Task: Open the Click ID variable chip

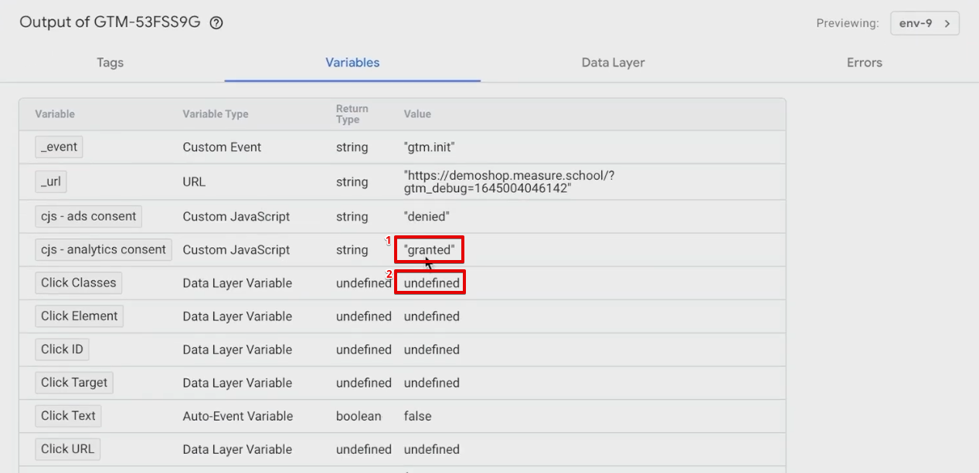Action: point(62,350)
